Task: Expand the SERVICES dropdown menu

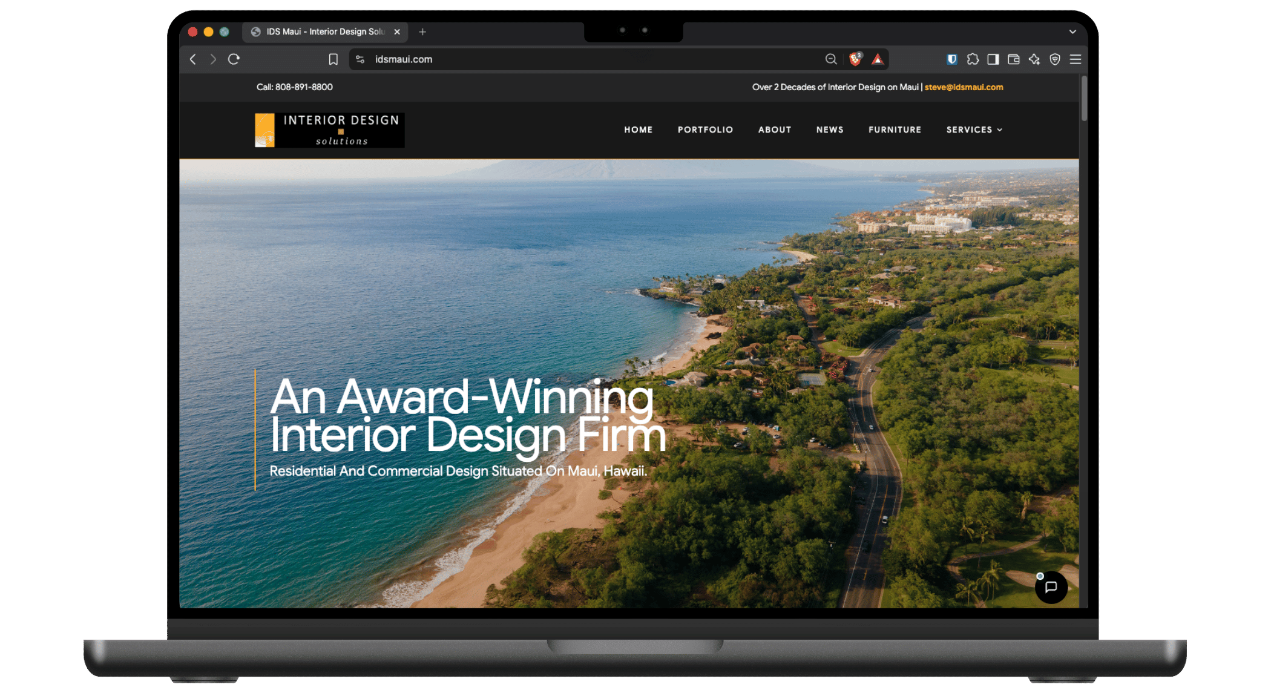Action: [974, 130]
